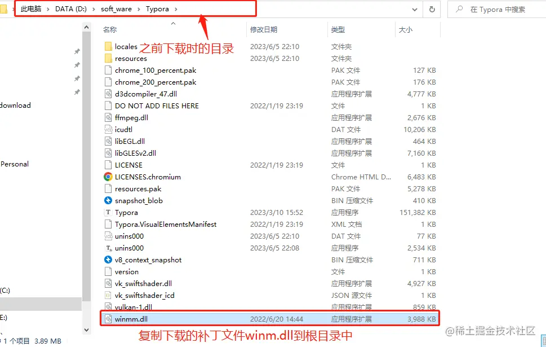Expand the chevron after soft_ware in breadcrumb

point(139,9)
